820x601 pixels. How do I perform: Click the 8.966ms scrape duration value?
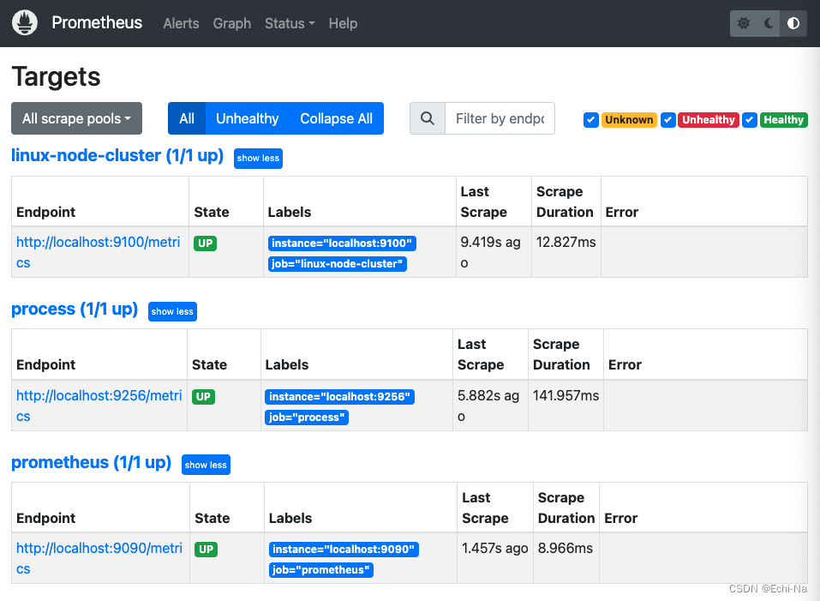(x=566, y=548)
